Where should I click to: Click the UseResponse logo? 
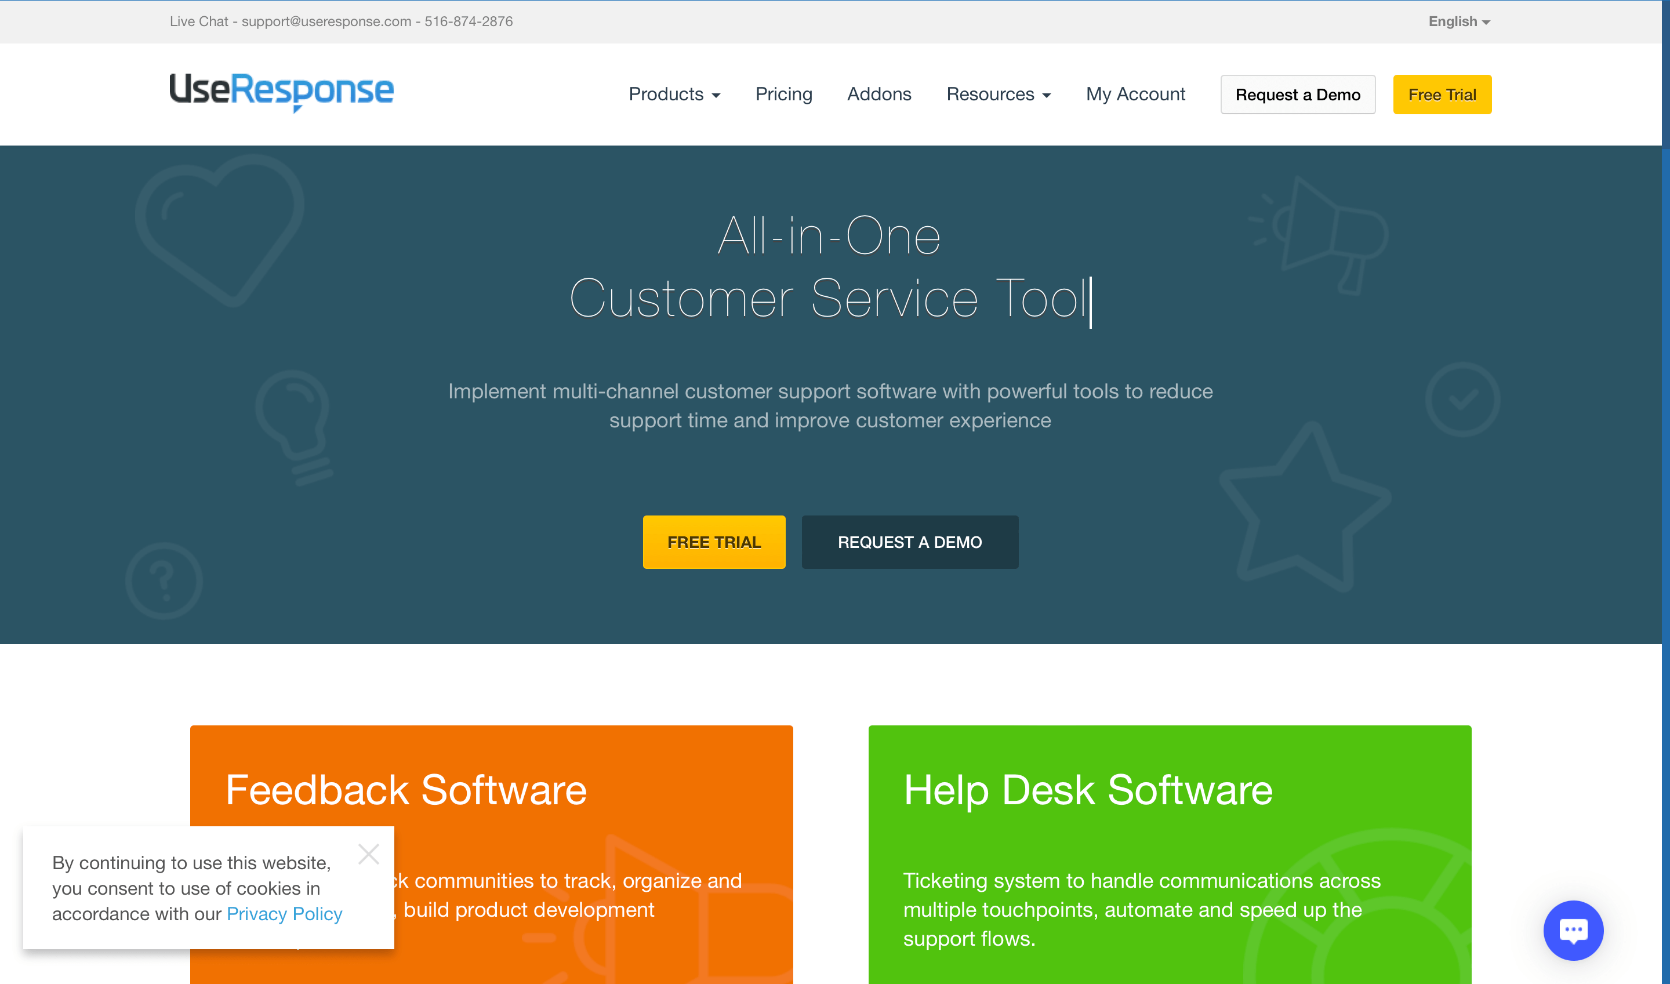[x=281, y=93]
